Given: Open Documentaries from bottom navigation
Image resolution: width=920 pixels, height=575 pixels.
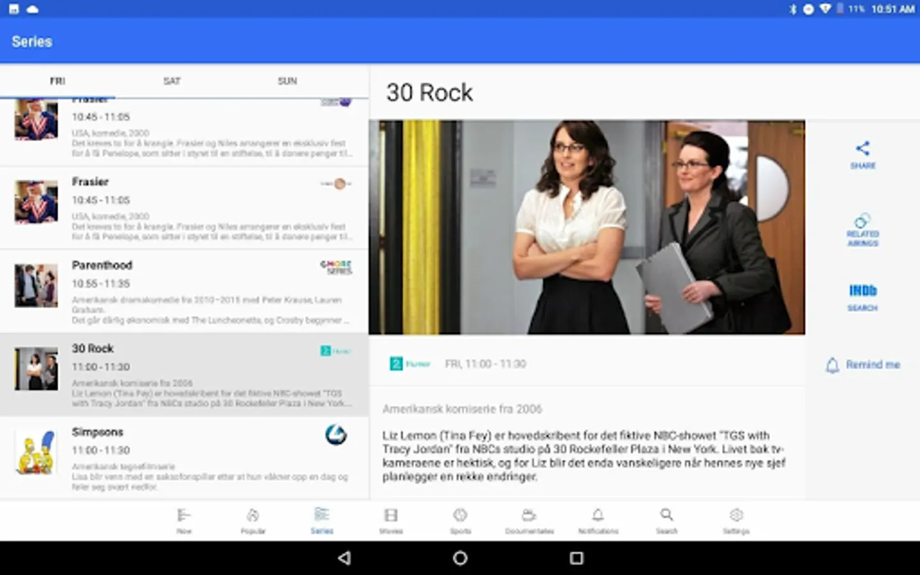Looking at the screenshot, I should click(529, 521).
